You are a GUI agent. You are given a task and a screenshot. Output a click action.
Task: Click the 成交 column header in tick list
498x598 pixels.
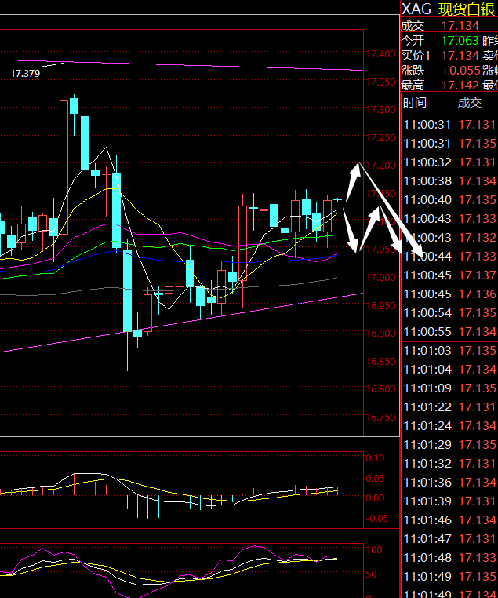coord(470,103)
